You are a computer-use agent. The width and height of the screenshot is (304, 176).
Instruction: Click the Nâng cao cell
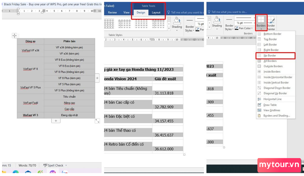pos(69,103)
